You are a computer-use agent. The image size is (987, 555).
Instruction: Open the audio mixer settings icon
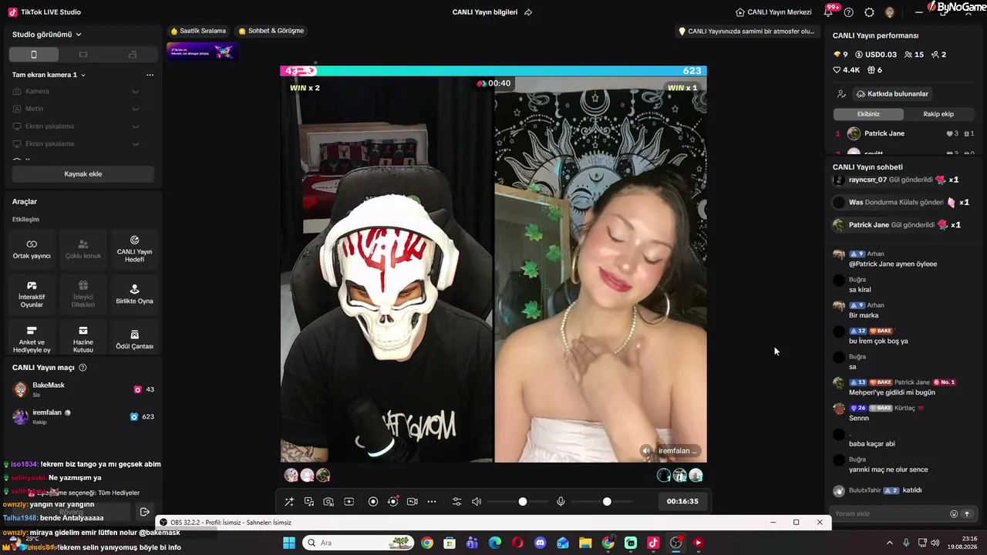pyautogui.click(x=456, y=502)
